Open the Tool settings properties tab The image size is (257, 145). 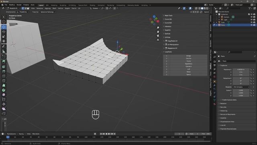[214, 57]
